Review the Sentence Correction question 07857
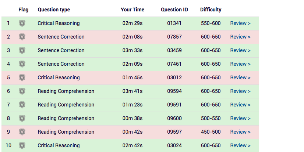The width and height of the screenshot is (304, 152). (240, 37)
